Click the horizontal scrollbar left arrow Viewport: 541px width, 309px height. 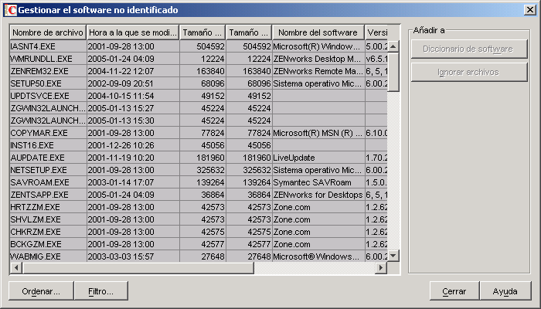pyautogui.click(x=16, y=267)
